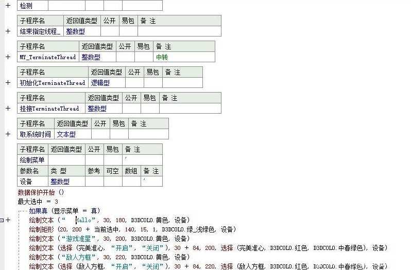Select the 初始化TerminateThread name cell

click(53, 83)
